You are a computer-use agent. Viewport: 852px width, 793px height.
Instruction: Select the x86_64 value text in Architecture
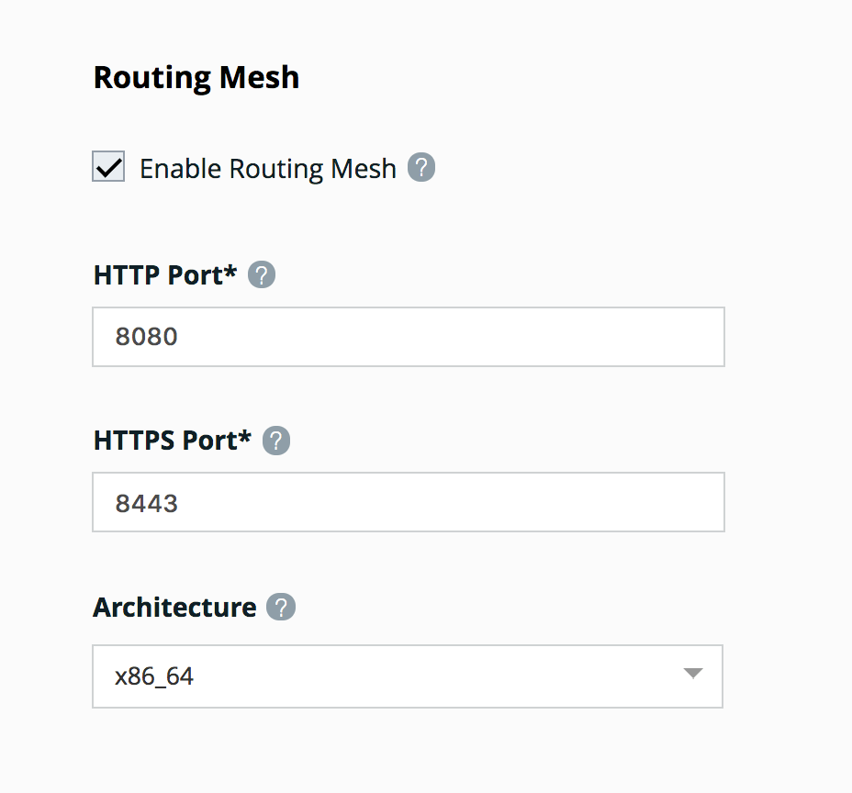(153, 676)
